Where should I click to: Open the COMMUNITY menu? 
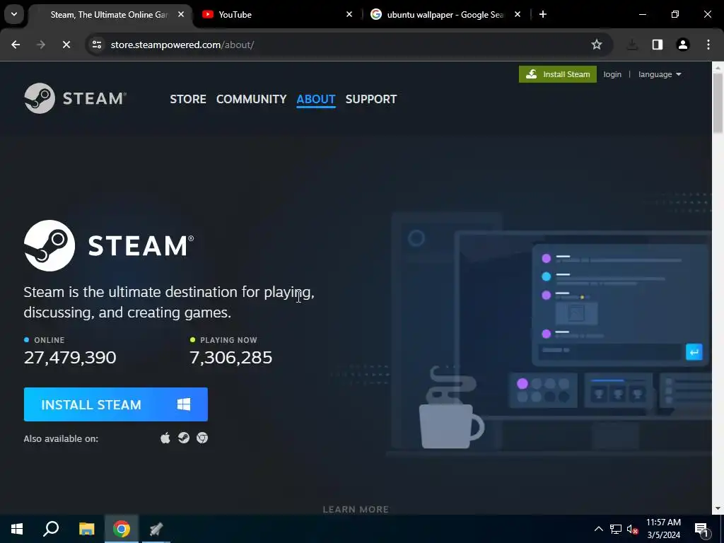click(251, 99)
